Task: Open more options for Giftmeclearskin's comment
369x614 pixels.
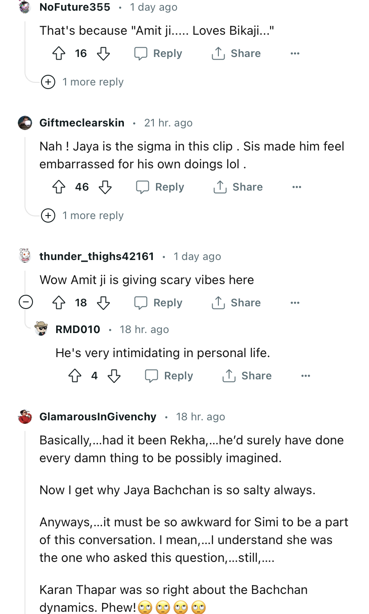Action: coord(296,187)
